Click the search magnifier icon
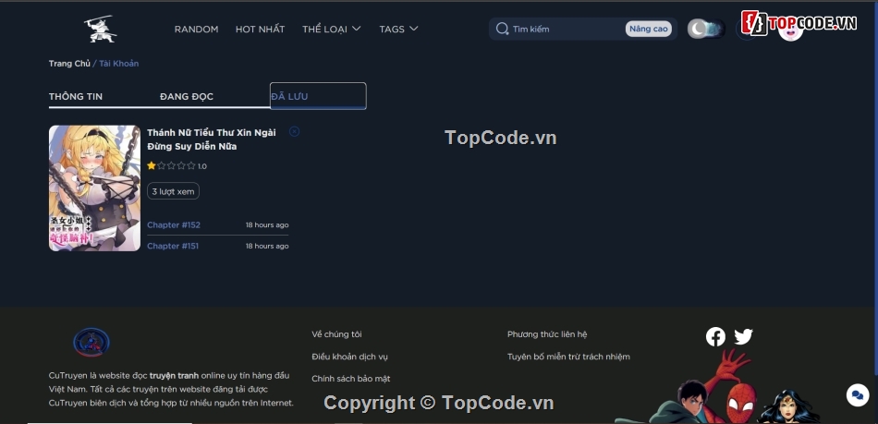878x424 pixels. [502, 29]
